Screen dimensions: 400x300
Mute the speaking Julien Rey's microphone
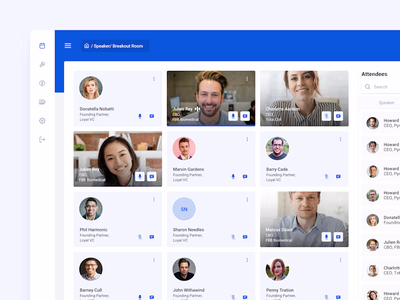(x=233, y=116)
